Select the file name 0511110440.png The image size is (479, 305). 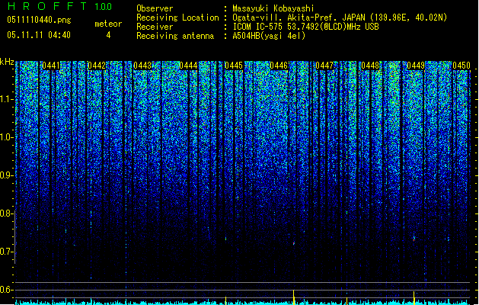pyautogui.click(x=39, y=20)
